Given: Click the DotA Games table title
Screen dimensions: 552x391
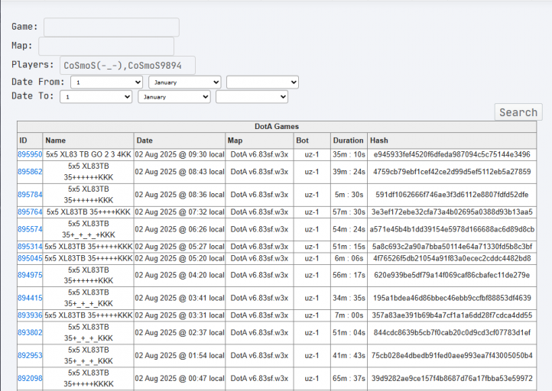Looking at the screenshot, I should pyautogui.click(x=277, y=127).
